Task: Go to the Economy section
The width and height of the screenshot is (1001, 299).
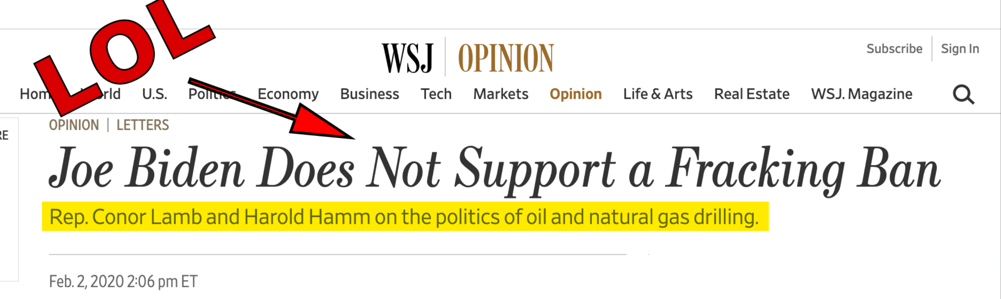Action: pos(288,94)
